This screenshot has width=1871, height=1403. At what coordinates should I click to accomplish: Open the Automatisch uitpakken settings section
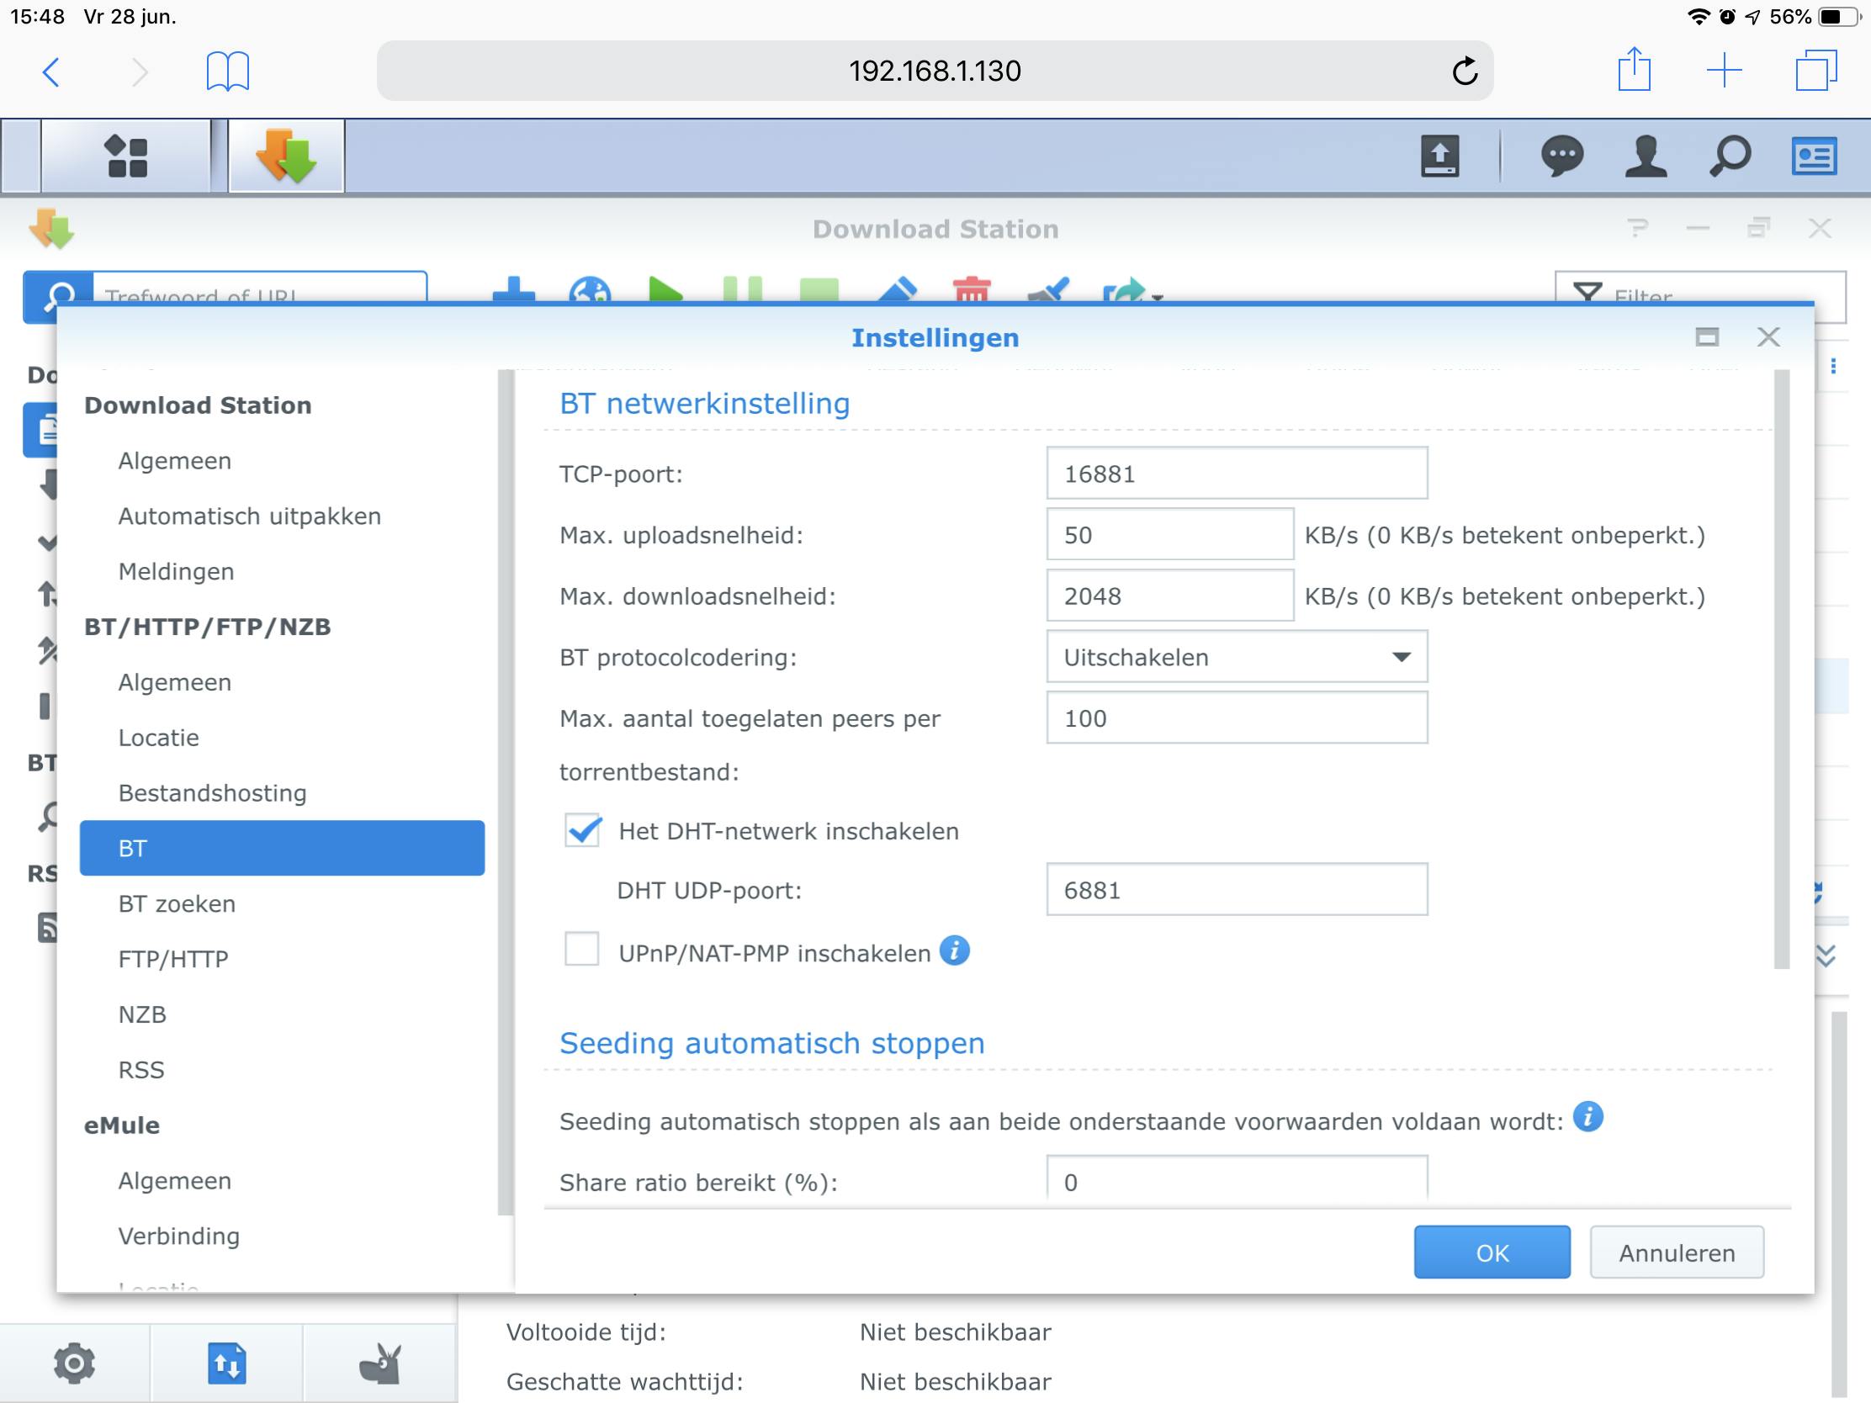(250, 516)
